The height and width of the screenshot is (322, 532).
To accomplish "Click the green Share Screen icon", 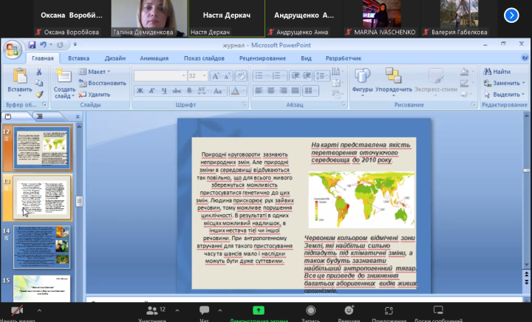I will [258, 311].
